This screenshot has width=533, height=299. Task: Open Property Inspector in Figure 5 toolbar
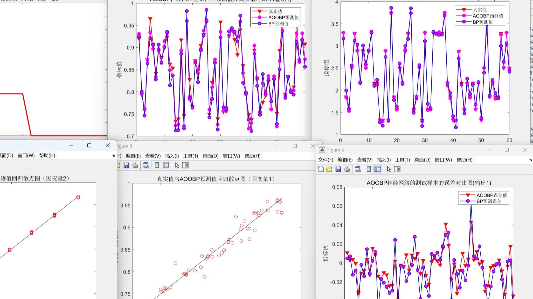coord(397,169)
